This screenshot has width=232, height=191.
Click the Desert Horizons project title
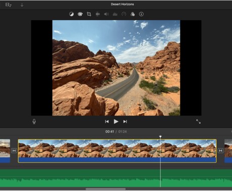[123, 5]
